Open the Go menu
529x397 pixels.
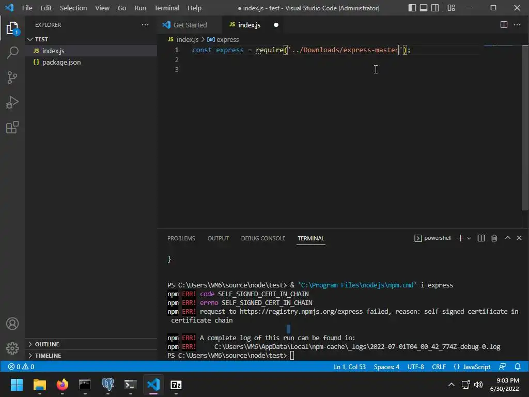pyautogui.click(x=122, y=8)
